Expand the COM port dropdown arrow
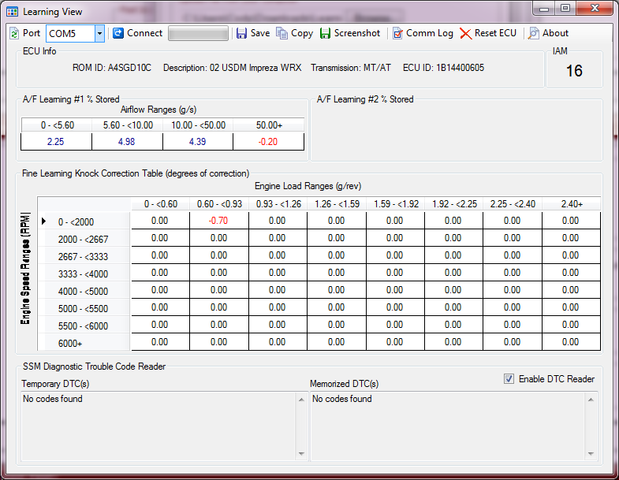Image resolution: width=619 pixels, height=480 pixels. click(99, 33)
